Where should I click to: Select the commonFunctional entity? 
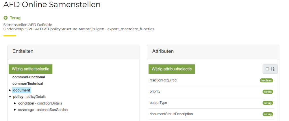[29, 77]
